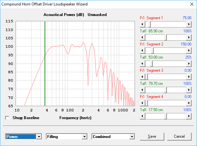The width and height of the screenshot is (197, 146).
Task: Click the Tal1 79.70 cm label
Action: click(151, 84)
